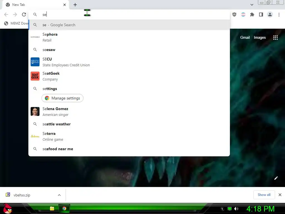Screen dimensions: 285x214
Task: Open the tab search chevron
Action: click(x=252, y=5)
